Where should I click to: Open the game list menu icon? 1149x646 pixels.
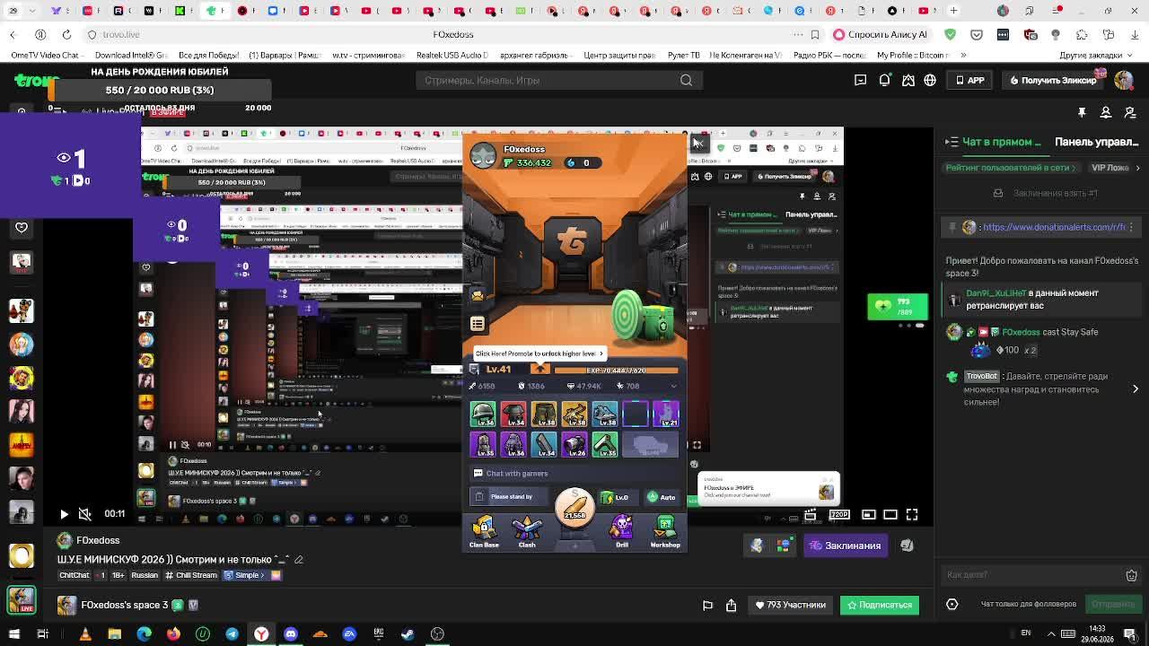point(478,324)
